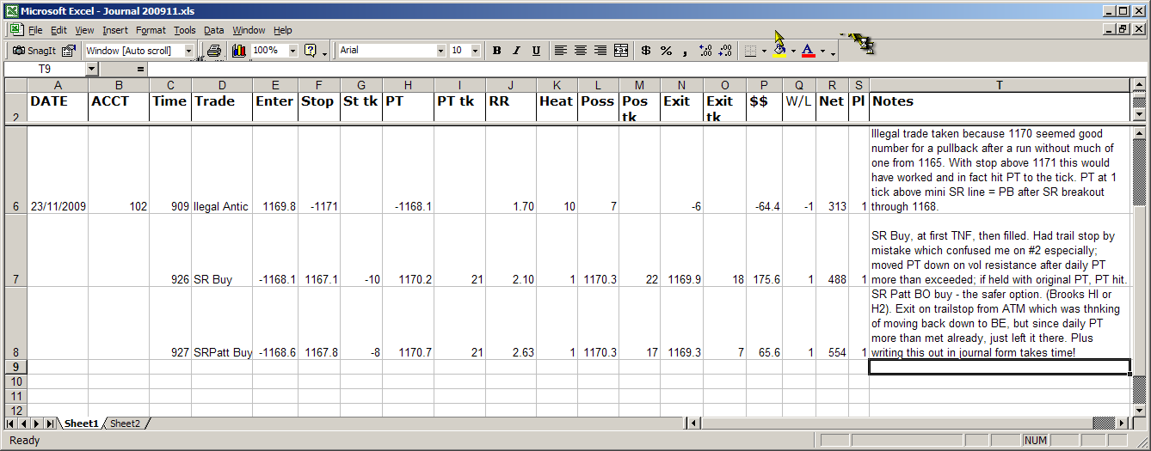Select the Notes header cell
This screenshot has height=451, width=1151.
tap(999, 107)
